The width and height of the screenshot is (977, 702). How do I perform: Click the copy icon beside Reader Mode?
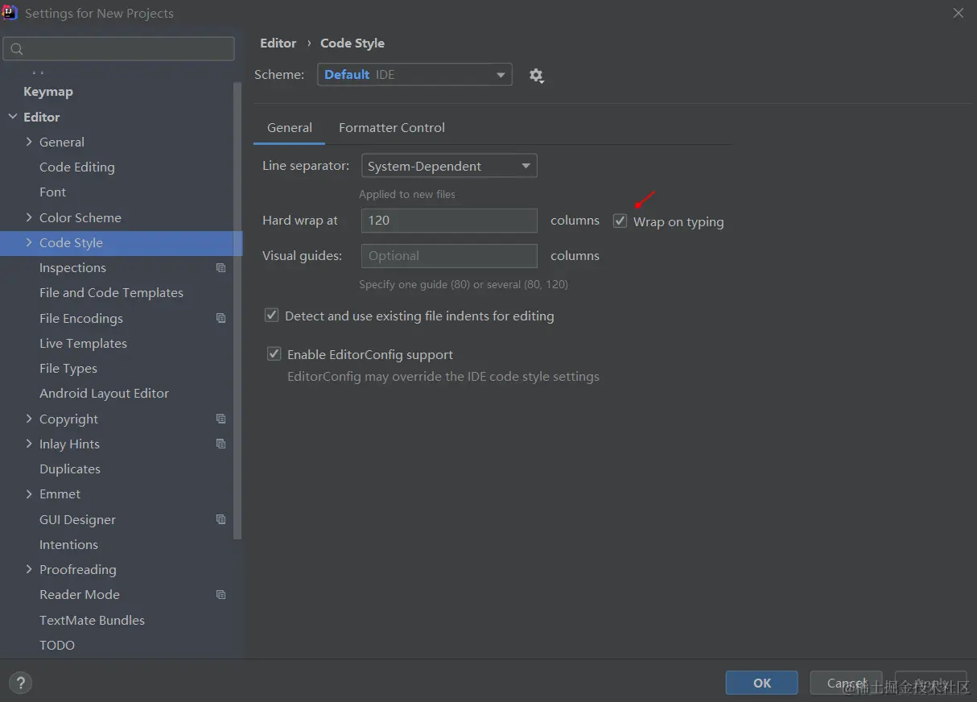(221, 595)
